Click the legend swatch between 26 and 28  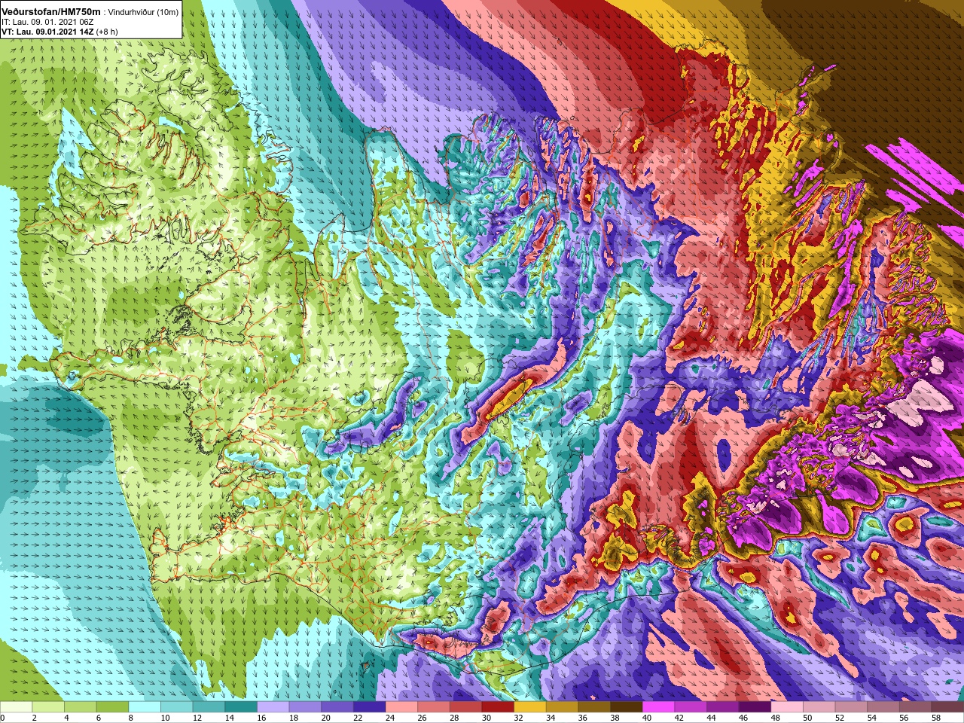point(434,708)
